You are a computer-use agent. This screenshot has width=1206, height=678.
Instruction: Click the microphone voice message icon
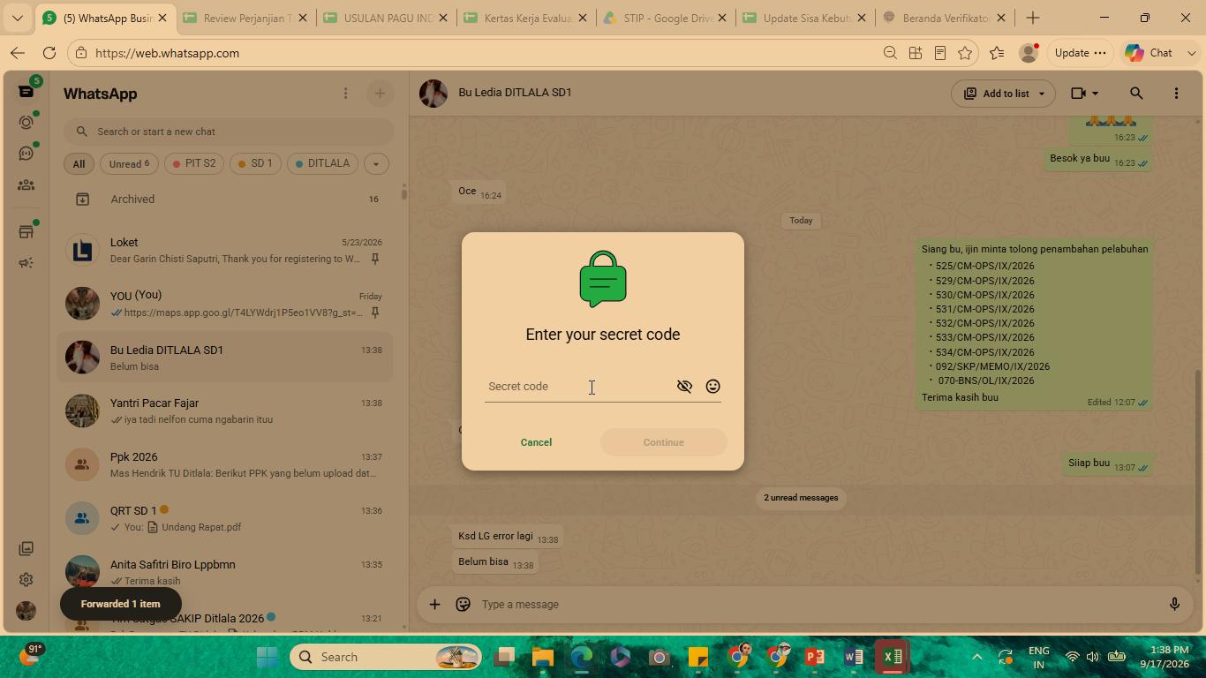tap(1174, 605)
